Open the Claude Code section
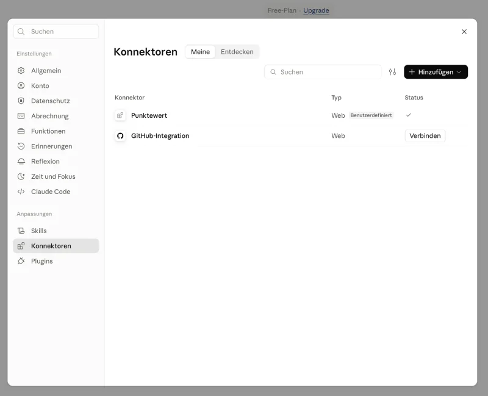The image size is (488, 396). click(x=56, y=192)
